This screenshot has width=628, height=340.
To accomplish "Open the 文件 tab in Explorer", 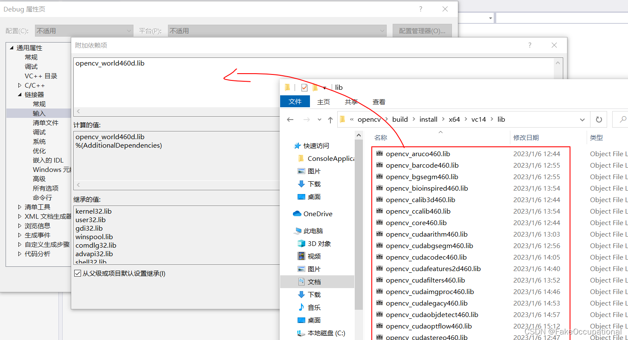I will pyautogui.click(x=295, y=102).
